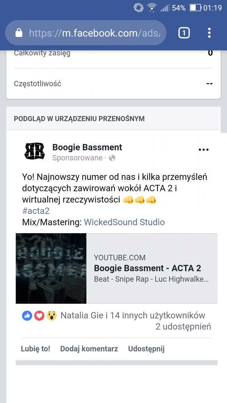The image size is (227, 403).
Task: View the 2 udostępnień shares count
Action: tap(183, 327)
